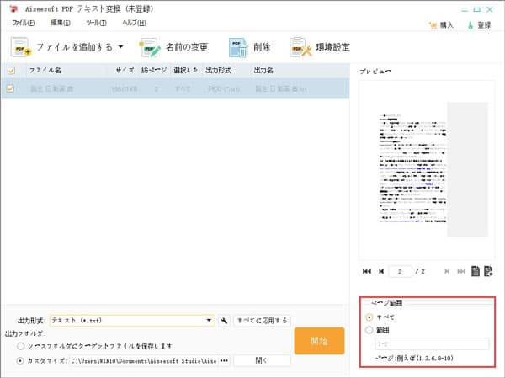
Task: Click the page extract document icon
Action: [488, 271]
